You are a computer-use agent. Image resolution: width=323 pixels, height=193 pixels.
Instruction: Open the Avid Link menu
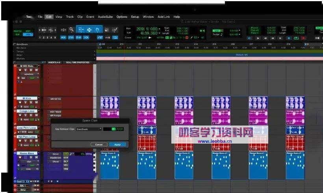click(164, 17)
